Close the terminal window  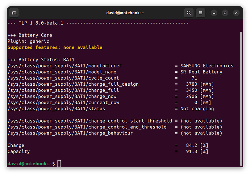[x=236, y=13]
